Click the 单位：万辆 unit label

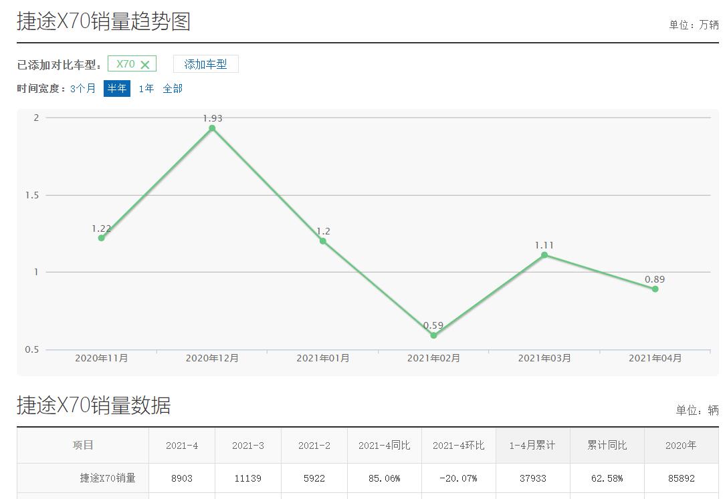point(694,25)
